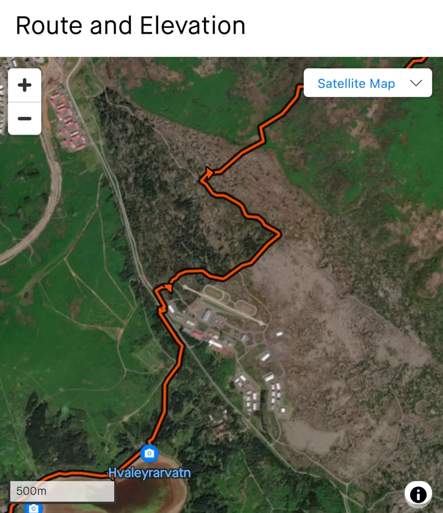Open the map info icon

[x=418, y=494]
